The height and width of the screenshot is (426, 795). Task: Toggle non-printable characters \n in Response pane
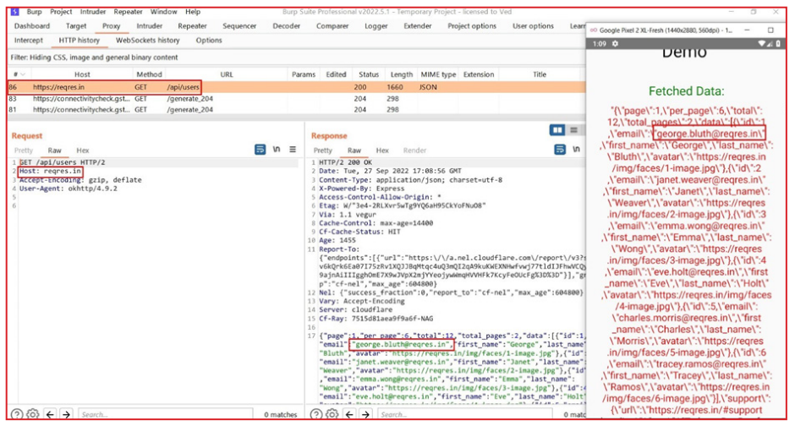(576, 150)
